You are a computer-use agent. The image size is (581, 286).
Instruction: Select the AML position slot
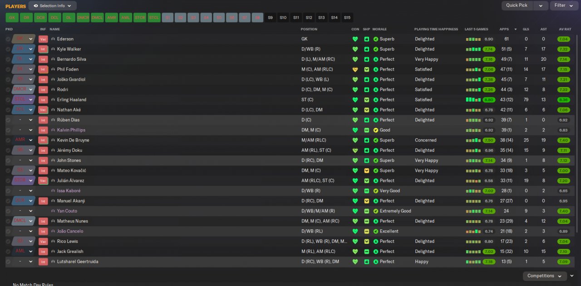(x=126, y=18)
